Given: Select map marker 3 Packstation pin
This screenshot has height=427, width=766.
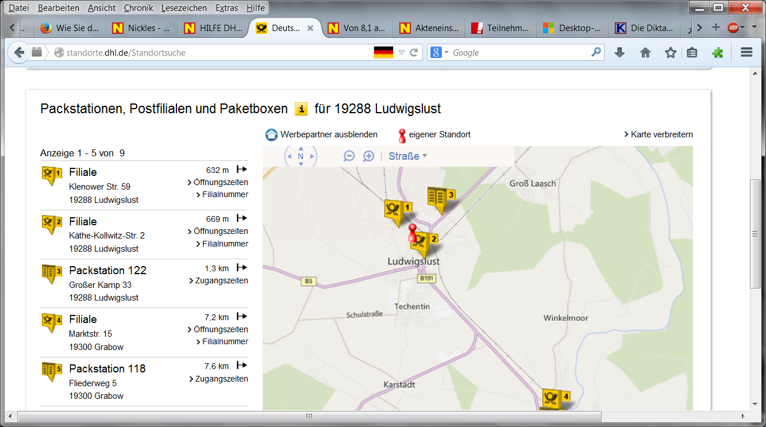Looking at the screenshot, I should click(441, 200).
